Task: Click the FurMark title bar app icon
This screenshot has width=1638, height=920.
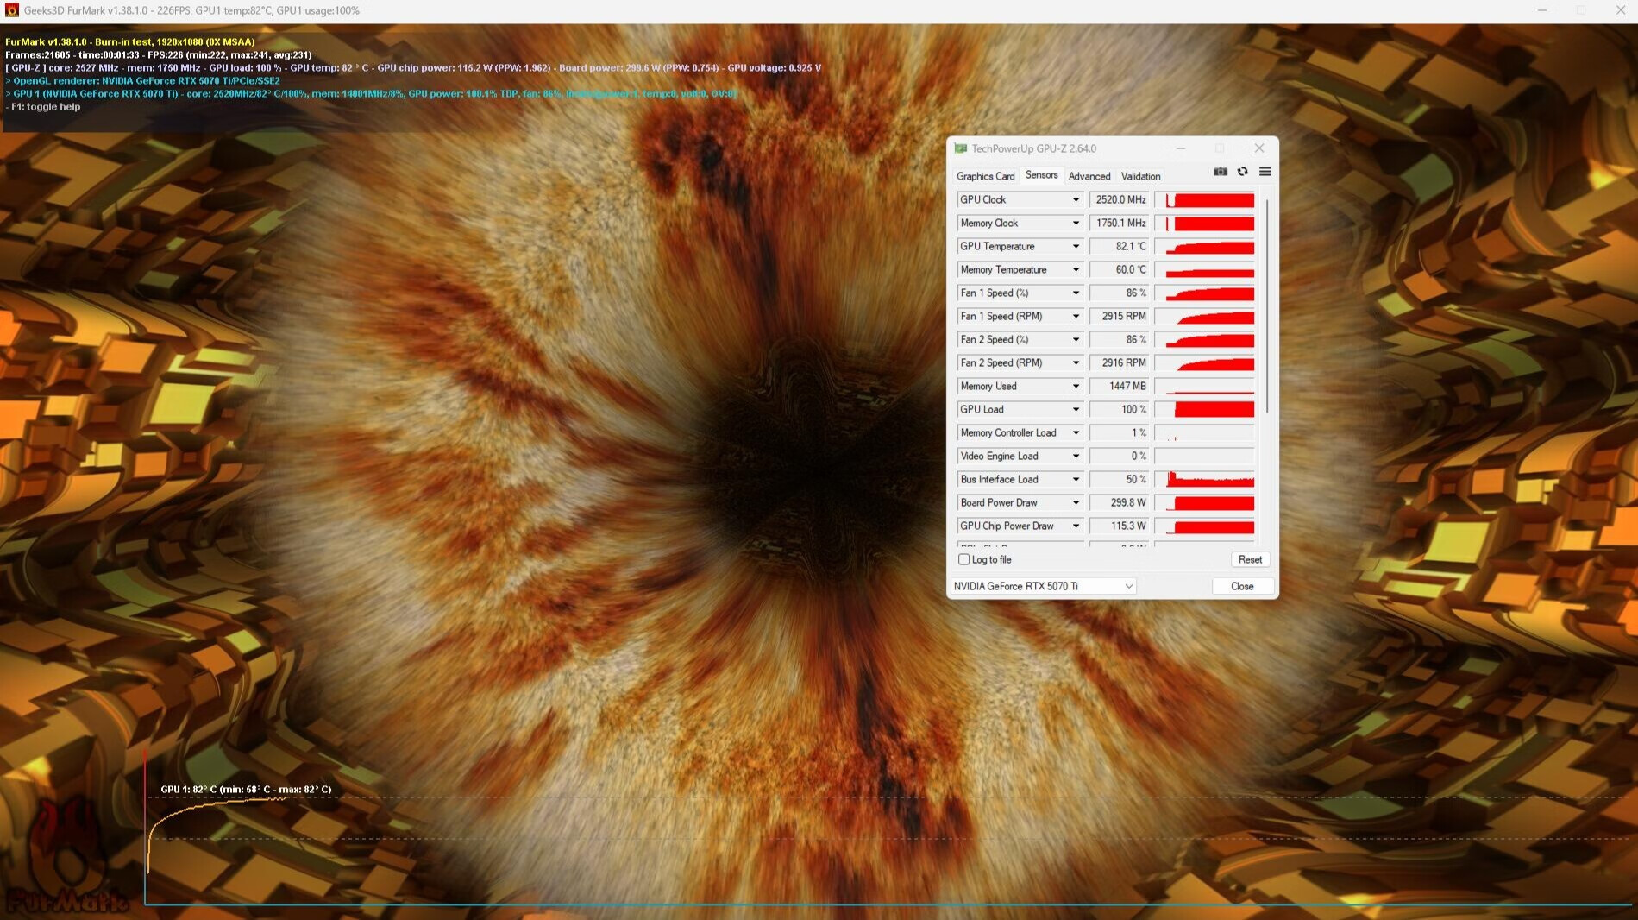Action: coord(11,10)
